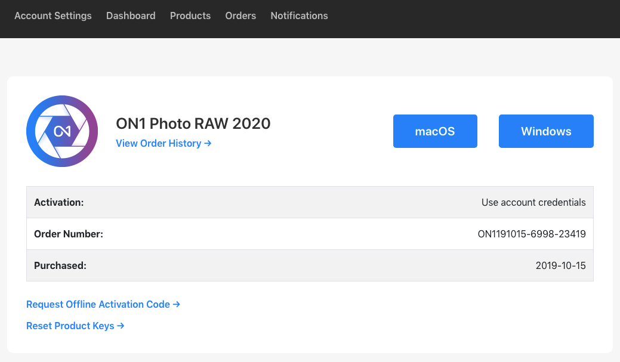Click the ON1 Photo RAW logo icon
The height and width of the screenshot is (362, 620).
click(62, 131)
